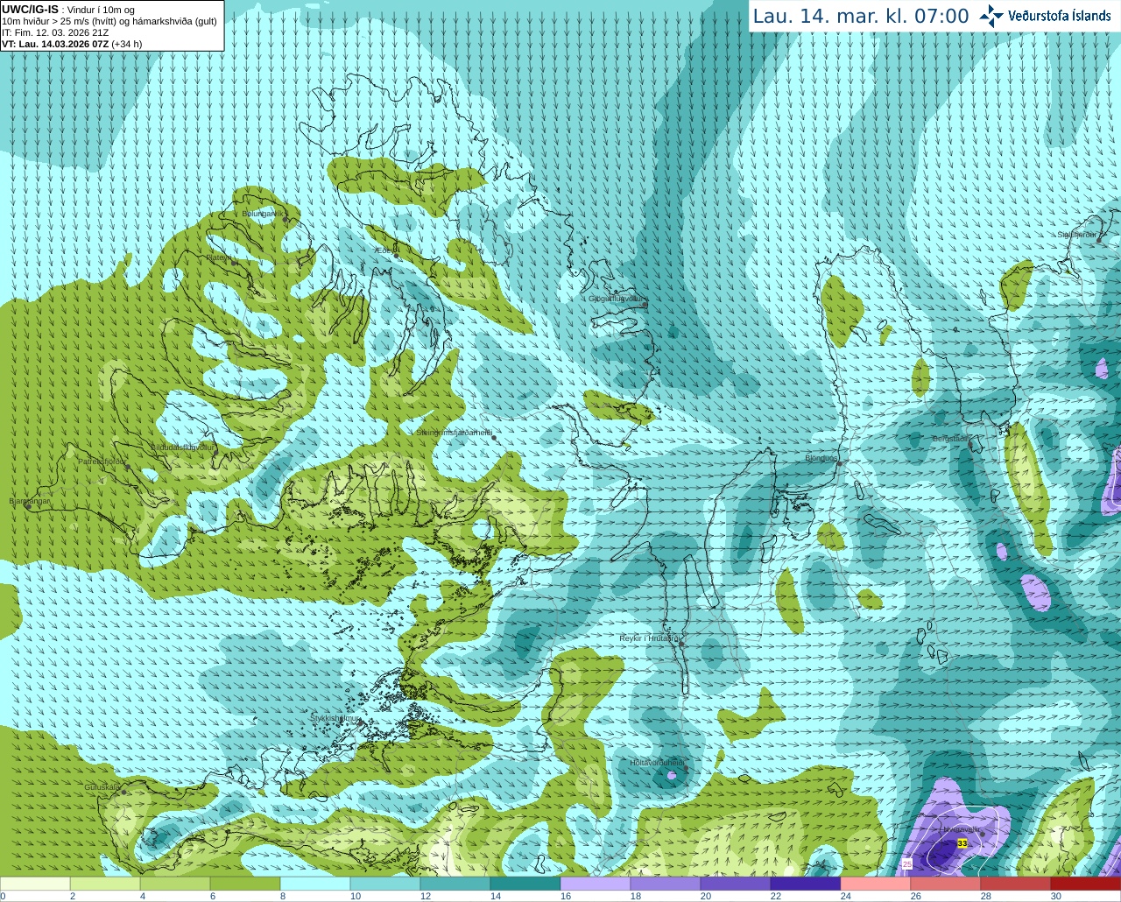Click the UWC/IG-IS model title text
The image size is (1121, 902).
coord(30,10)
